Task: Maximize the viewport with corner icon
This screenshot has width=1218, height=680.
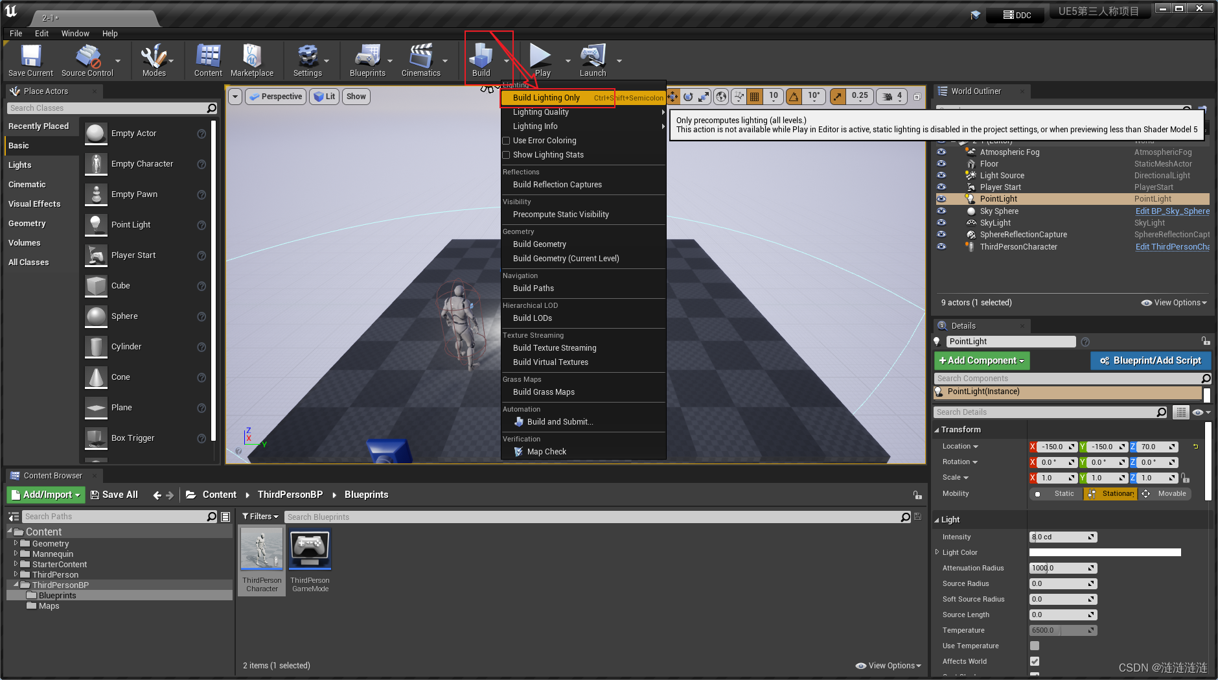Action: coord(917,97)
